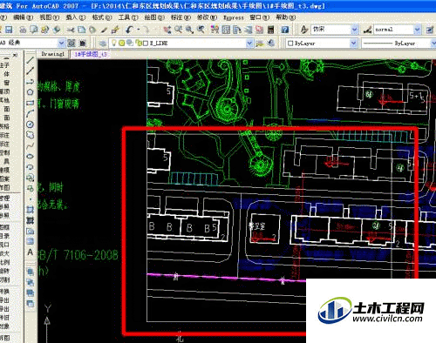Image resolution: width=436 pixels, height=343 pixels.
Task: Click the E_LINE layer color swatch
Action: pos(146,44)
